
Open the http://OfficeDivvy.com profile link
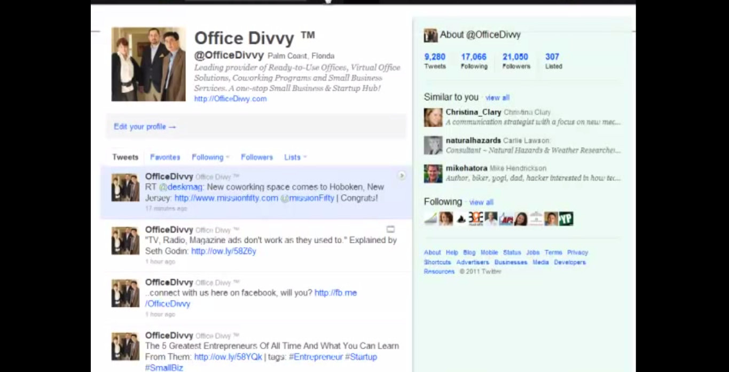(x=230, y=98)
